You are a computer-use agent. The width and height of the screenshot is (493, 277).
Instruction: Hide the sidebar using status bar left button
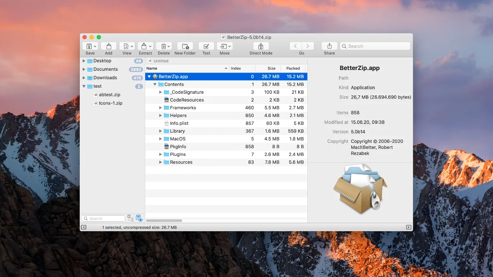pyautogui.click(x=84, y=227)
